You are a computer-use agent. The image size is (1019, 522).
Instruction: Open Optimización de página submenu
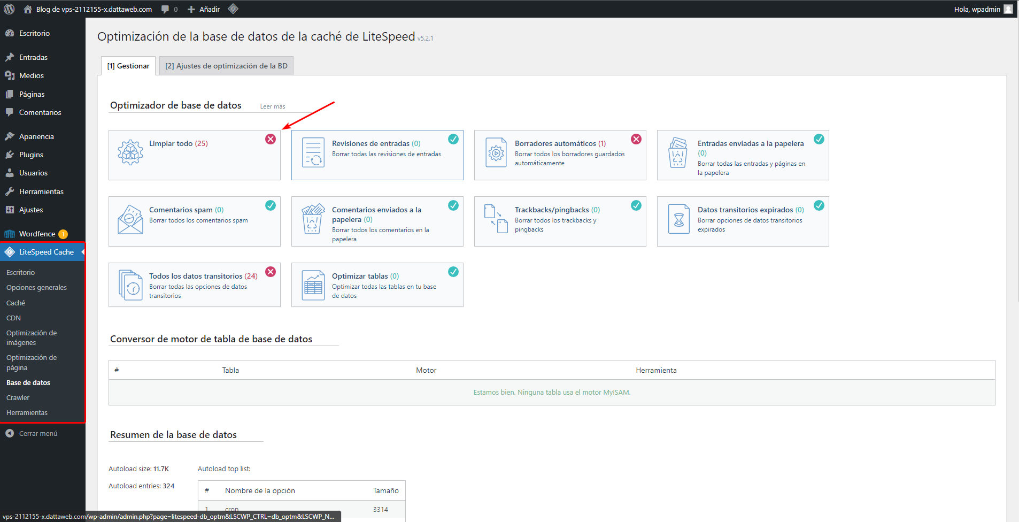(x=32, y=362)
